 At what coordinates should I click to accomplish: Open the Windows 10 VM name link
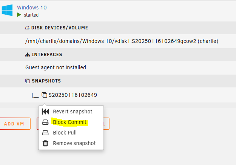point(32,8)
